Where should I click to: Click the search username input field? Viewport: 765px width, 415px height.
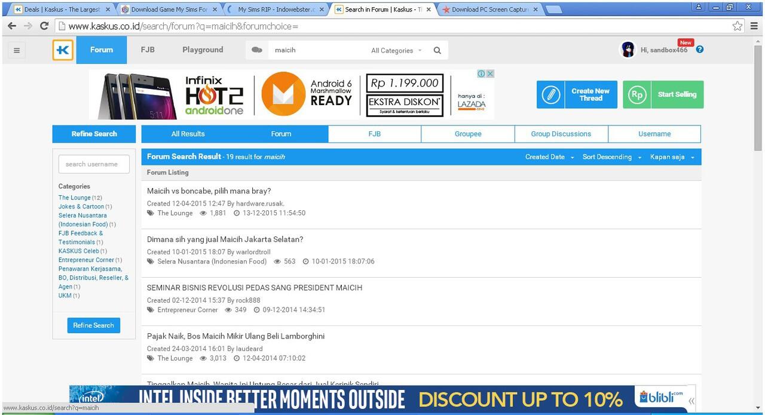94,164
